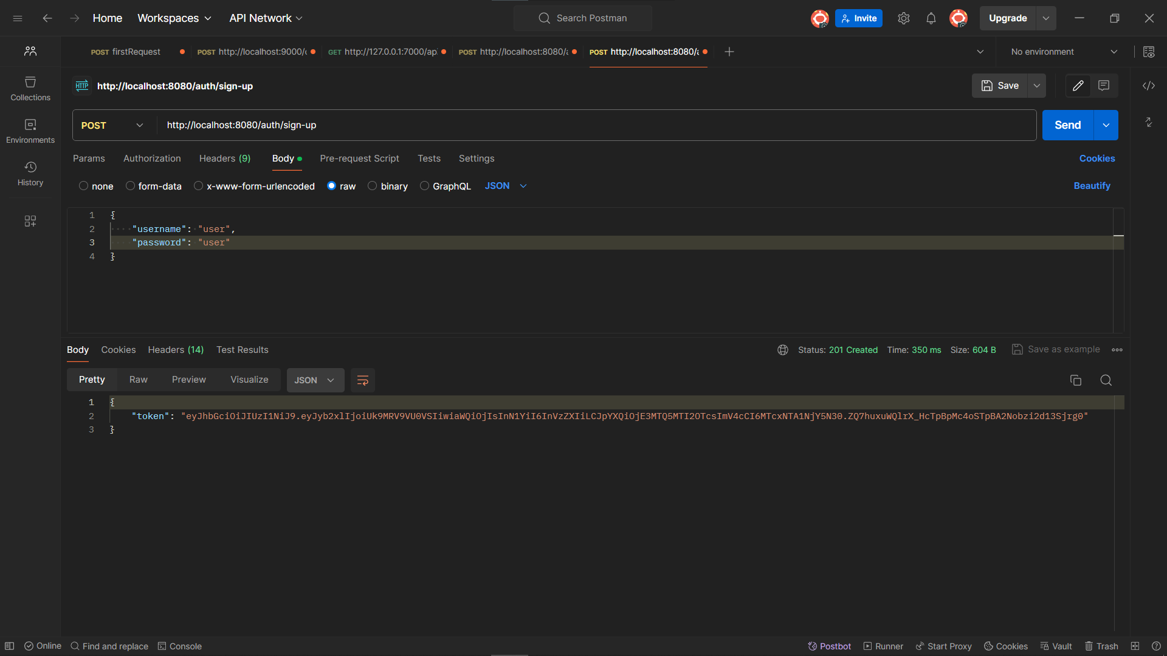
Task: Focus the Search Postman box
Action: coord(583,18)
